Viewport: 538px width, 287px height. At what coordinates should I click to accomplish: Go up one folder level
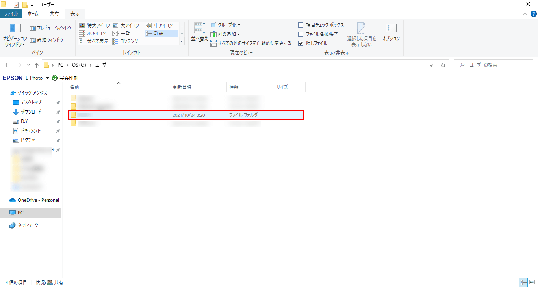pos(37,65)
